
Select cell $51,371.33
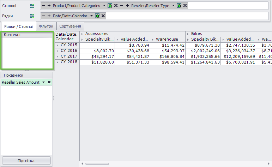click(x=133, y=62)
